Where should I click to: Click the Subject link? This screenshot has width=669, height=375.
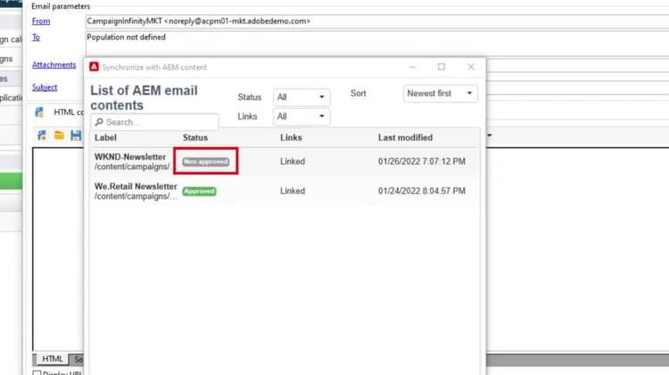click(x=45, y=87)
